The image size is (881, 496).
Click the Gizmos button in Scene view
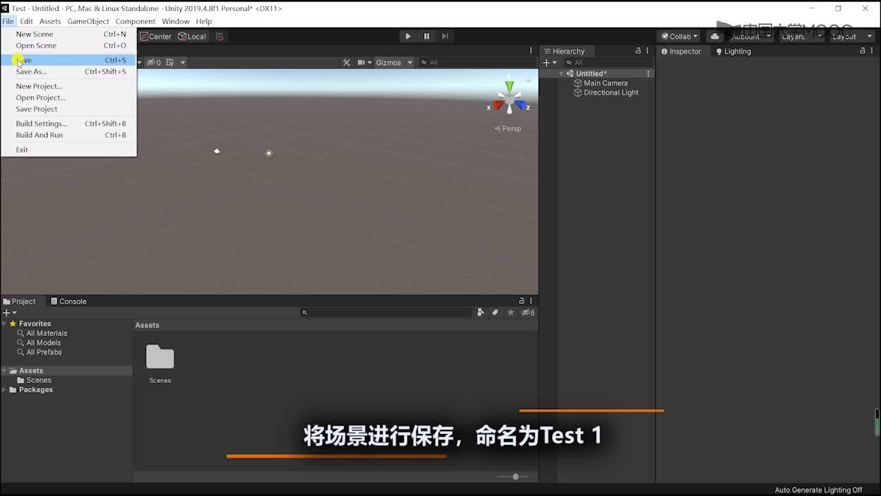pyautogui.click(x=388, y=63)
